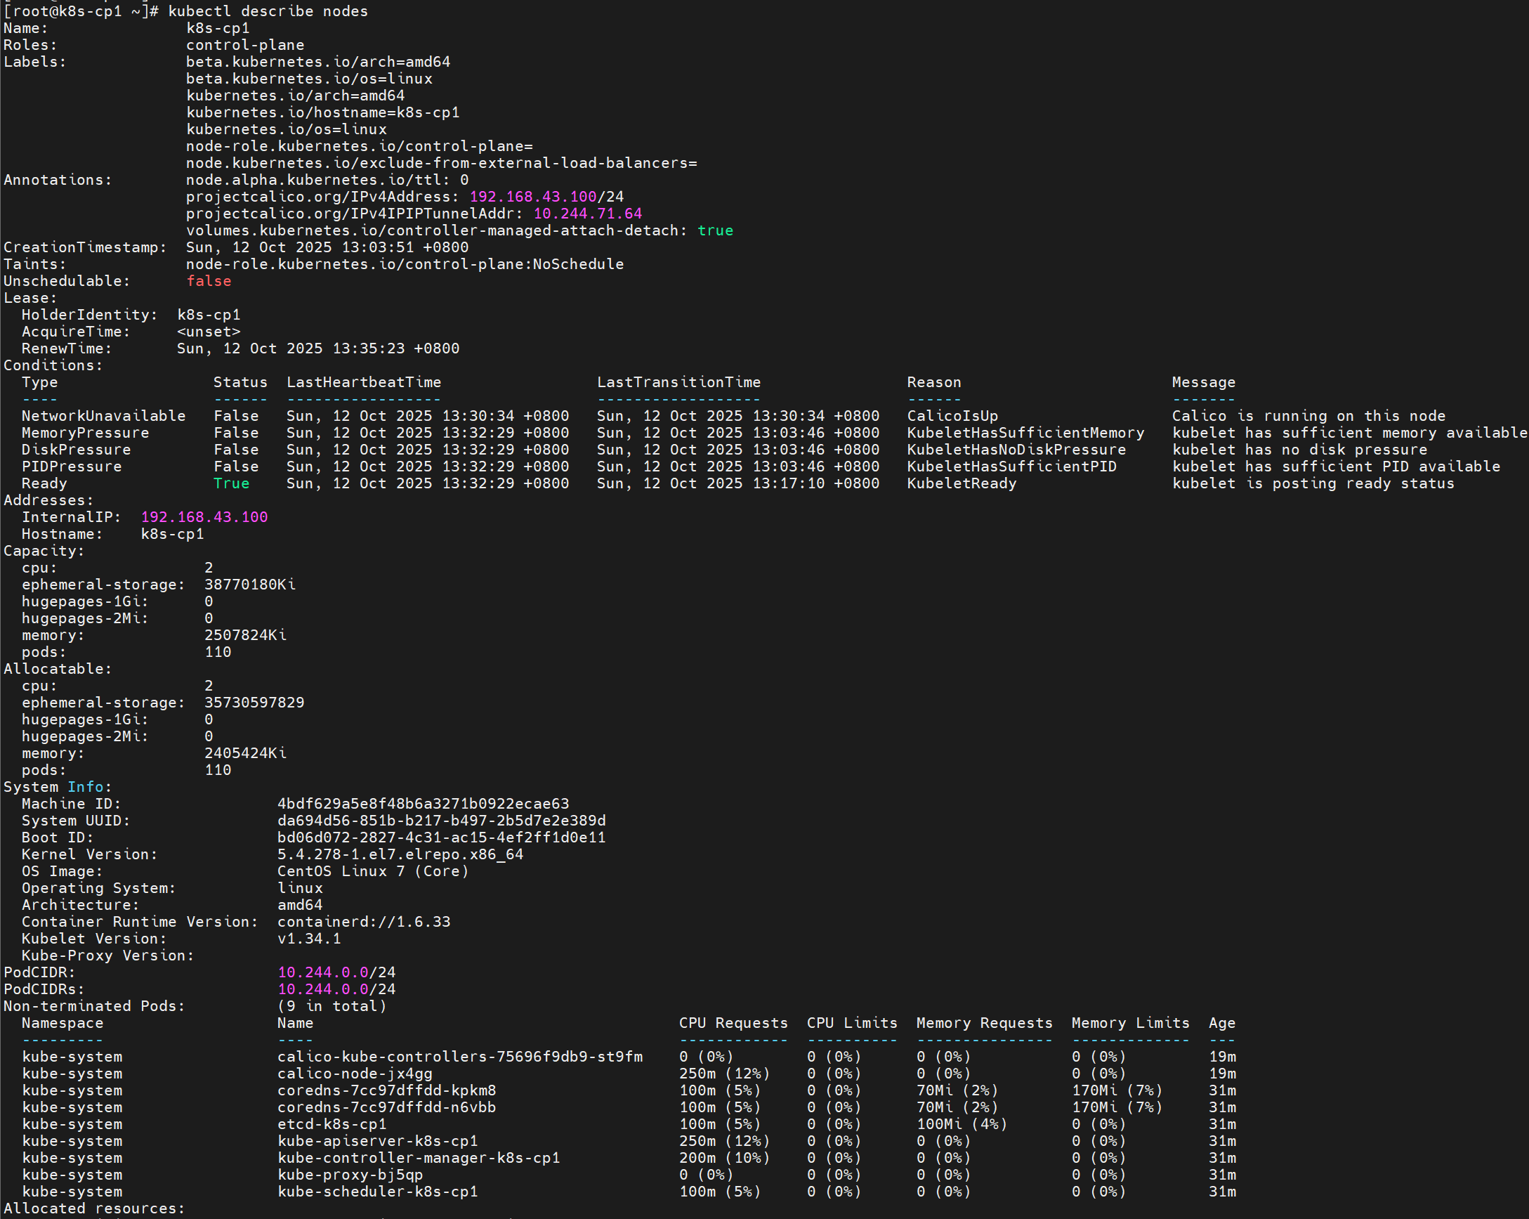Click the red 'false' Unschedulable value
The height and width of the screenshot is (1219, 1529).
point(209,281)
